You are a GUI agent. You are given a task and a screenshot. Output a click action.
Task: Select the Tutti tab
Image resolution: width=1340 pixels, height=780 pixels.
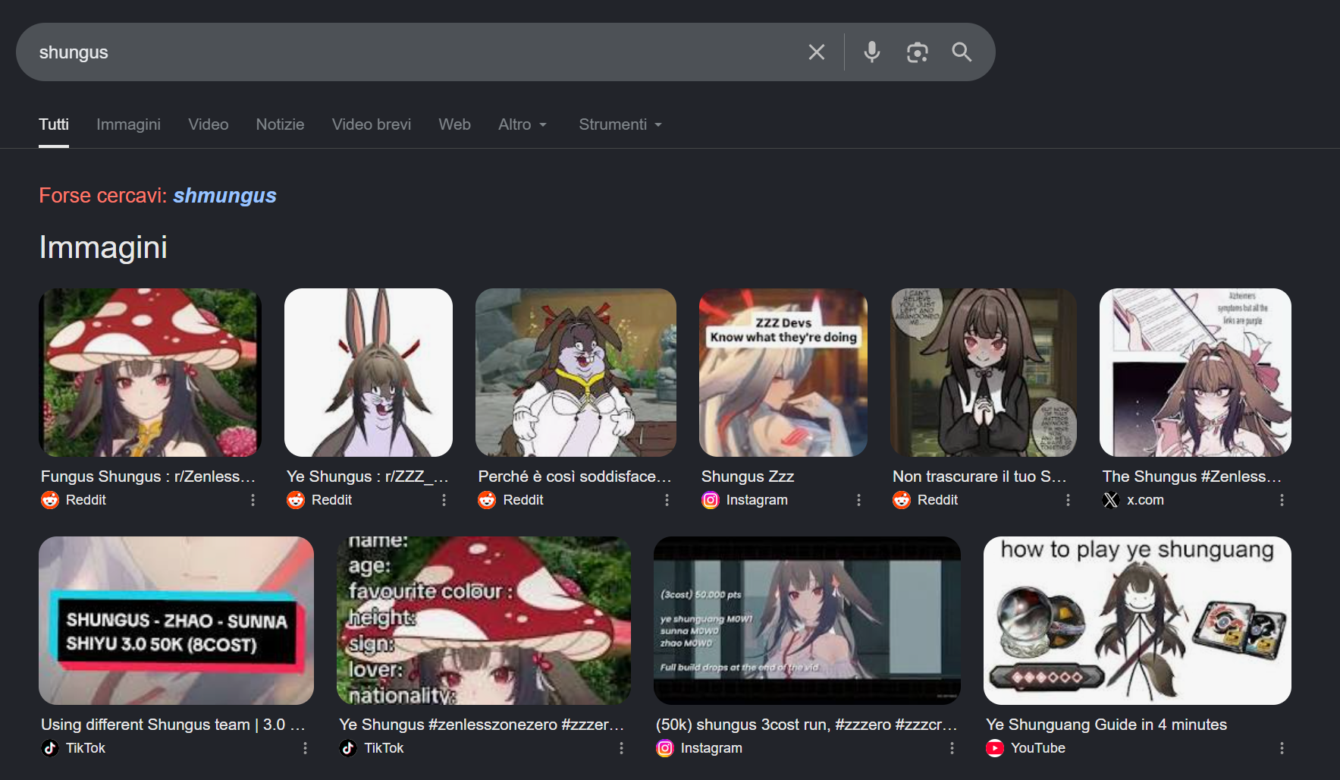click(54, 124)
